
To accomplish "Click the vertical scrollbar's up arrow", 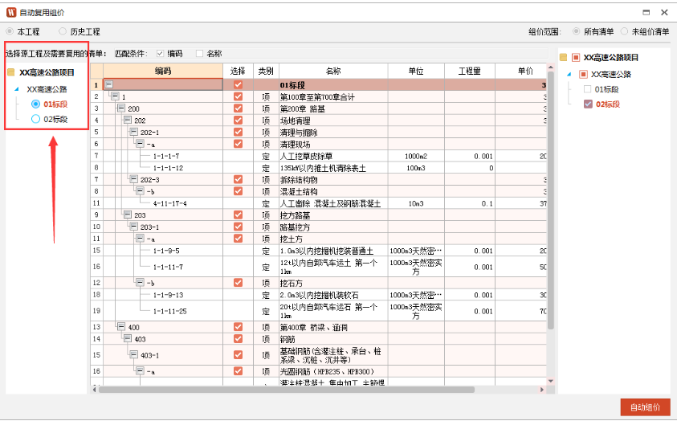I will click(551, 69).
